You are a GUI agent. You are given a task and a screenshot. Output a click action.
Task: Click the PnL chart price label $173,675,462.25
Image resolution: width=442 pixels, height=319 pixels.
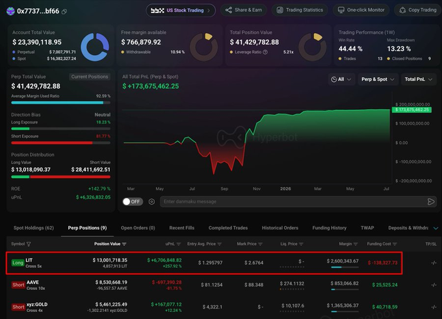(411, 110)
